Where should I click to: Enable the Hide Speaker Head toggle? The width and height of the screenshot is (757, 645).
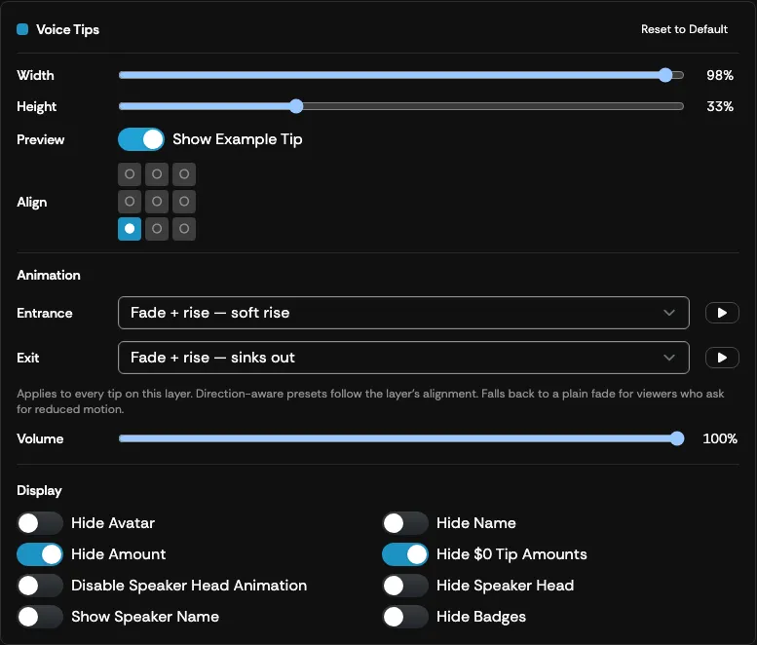[x=405, y=586]
